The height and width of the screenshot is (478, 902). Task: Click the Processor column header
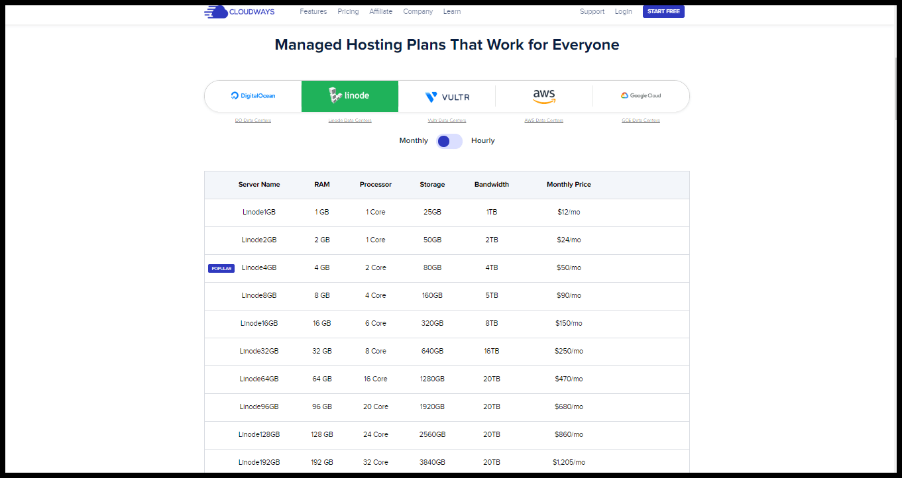tap(376, 185)
